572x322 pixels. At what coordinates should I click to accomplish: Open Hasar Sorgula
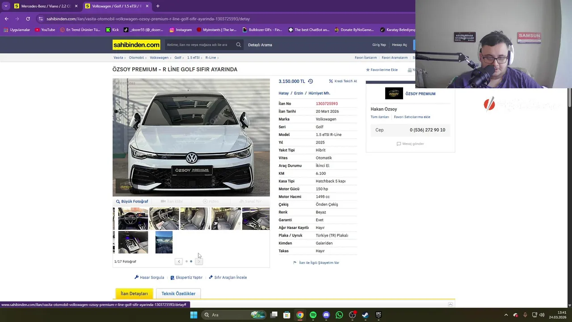(149, 277)
